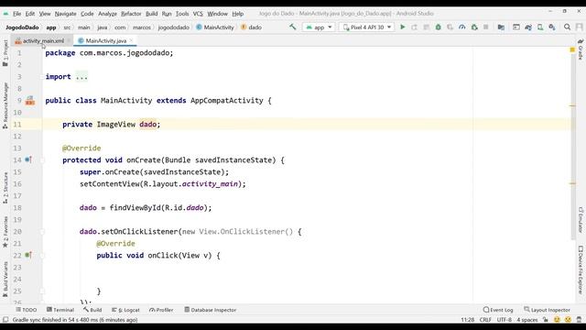
Task: Collapse onClick method fold marker on line 22
Action: click(42, 256)
